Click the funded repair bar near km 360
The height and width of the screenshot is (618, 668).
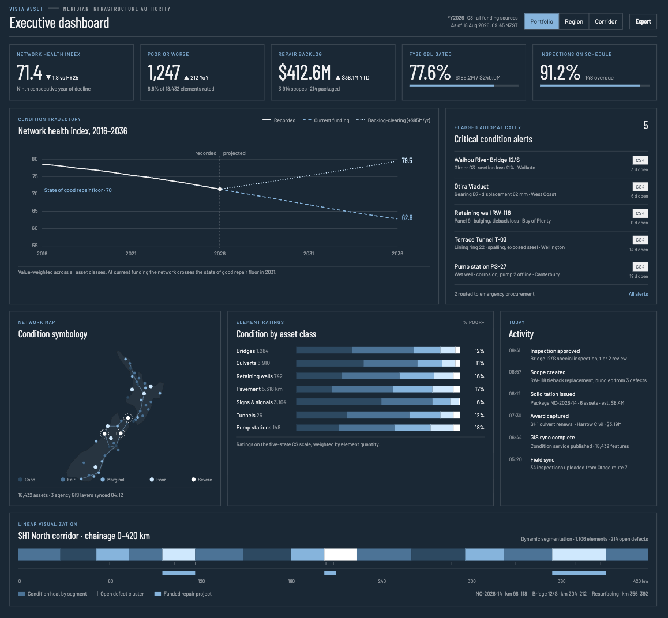click(579, 573)
